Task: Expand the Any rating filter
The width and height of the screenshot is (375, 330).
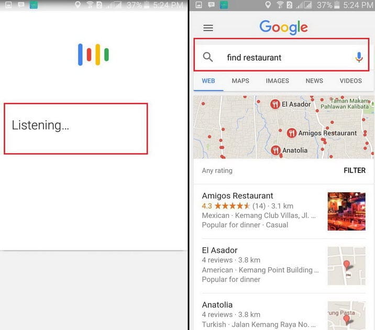Action: (x=217, y=170)
